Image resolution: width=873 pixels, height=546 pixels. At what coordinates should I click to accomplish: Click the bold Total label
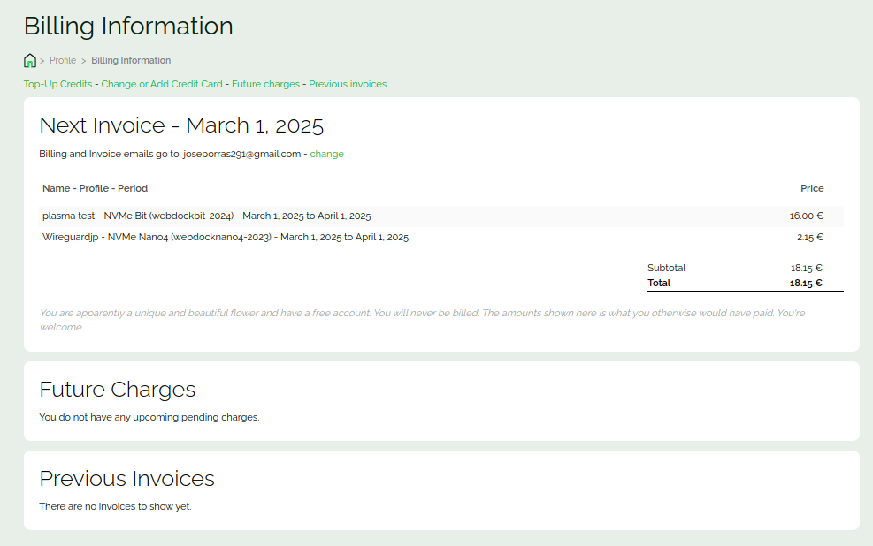(x=659, y=284)
